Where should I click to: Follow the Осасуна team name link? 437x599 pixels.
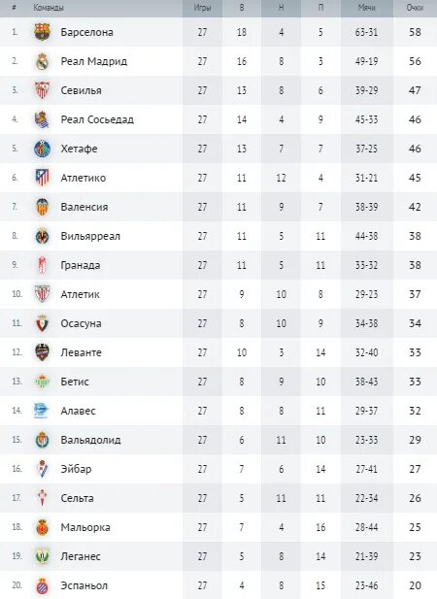(x=81, y=323)
